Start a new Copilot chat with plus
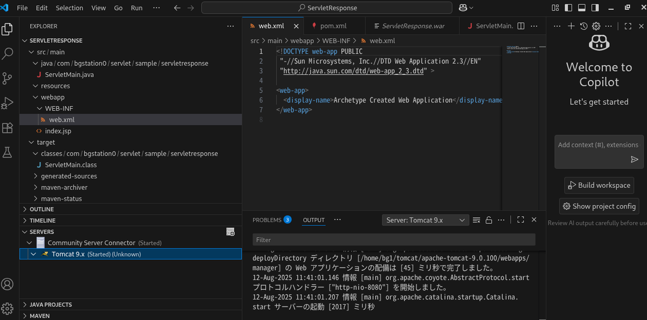The image size is (647, 320). pos(571,26)
